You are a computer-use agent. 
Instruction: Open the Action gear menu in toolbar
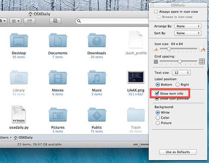[x=3, y=21]
